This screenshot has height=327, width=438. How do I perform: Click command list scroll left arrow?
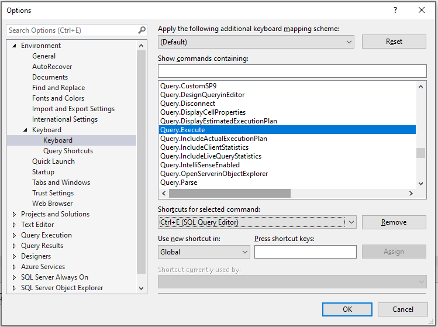(164, 193)
